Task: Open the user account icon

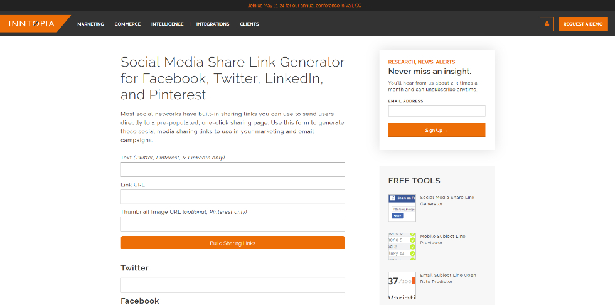Action: 547,24
